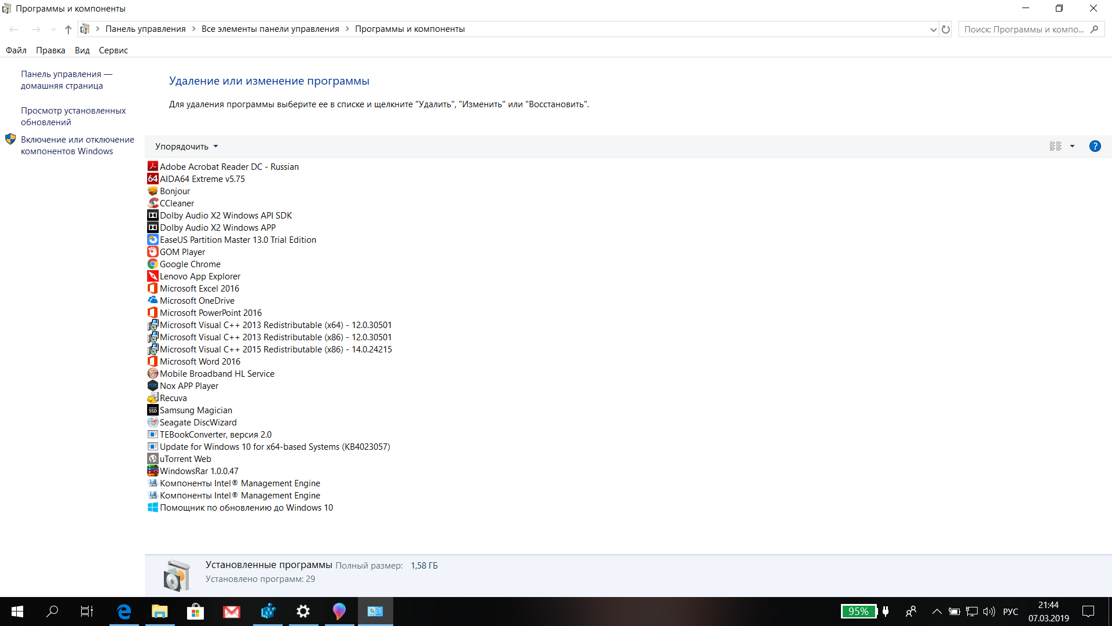The height and width of the screenshot is (626, 1112).
Task: Open the Правка menu
Action: pyautogui.click(x=50, y=50)
